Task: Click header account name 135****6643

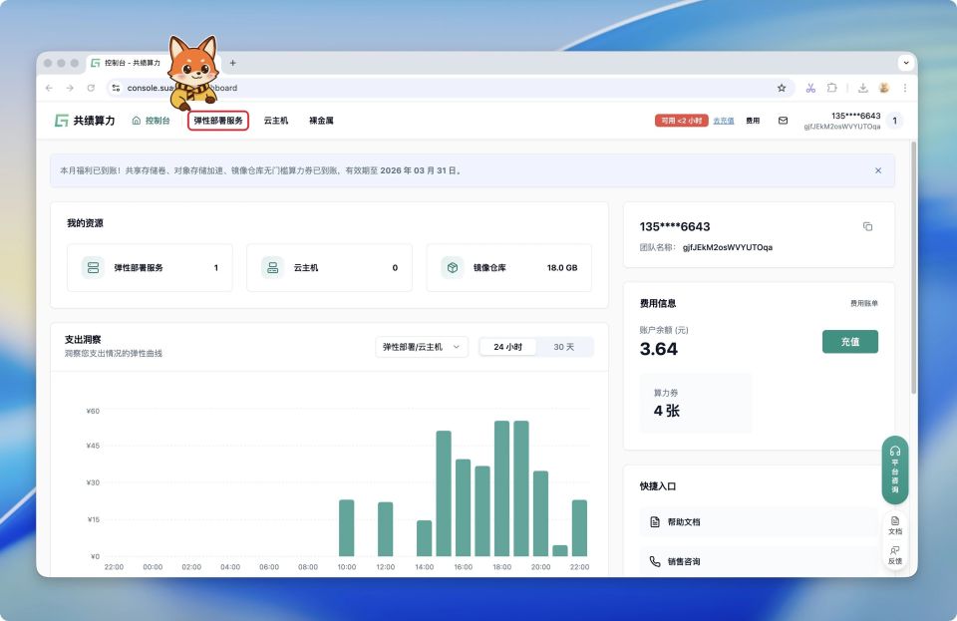Action: (855, 116)
